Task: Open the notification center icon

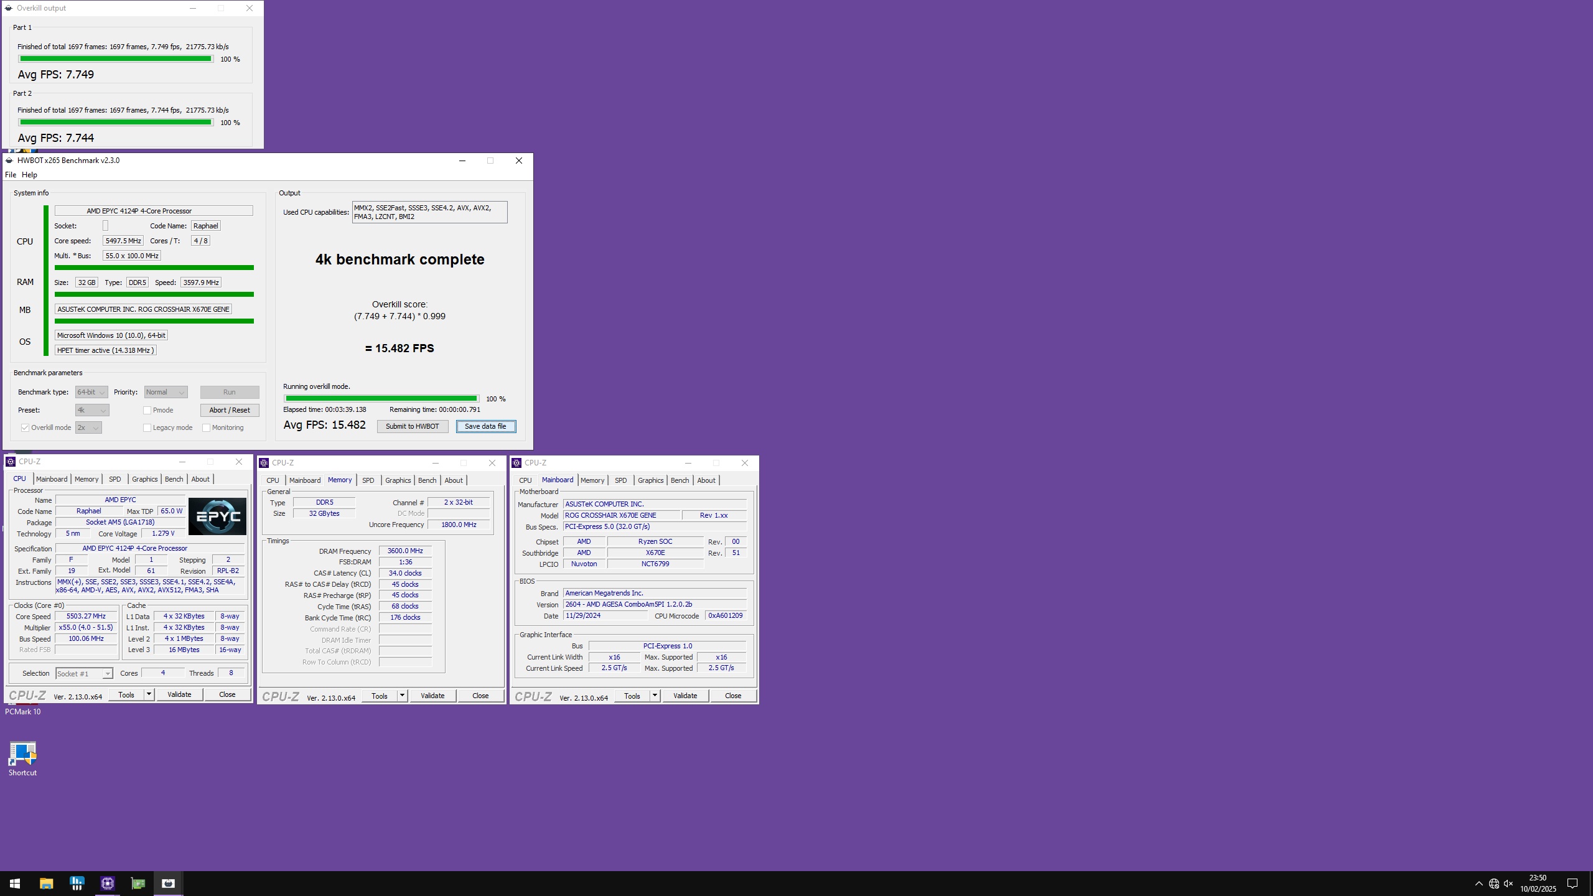Action: [x=1572, y=884]
